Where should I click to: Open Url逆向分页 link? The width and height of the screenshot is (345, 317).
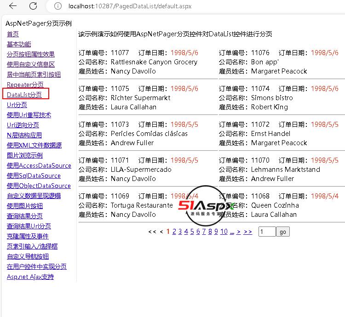click(x=23, y=125)
